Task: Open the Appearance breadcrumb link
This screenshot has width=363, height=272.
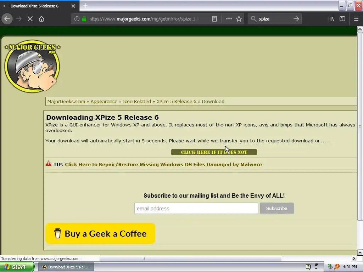Action: 104,102
